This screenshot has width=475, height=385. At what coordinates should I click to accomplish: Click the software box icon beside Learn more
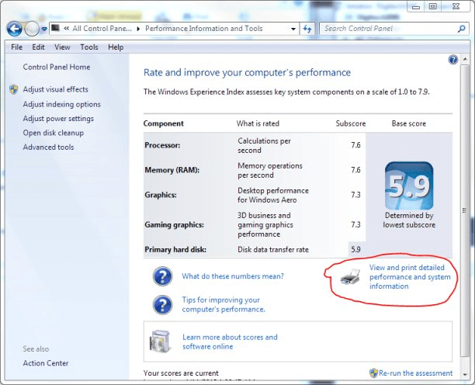[160, 342]
